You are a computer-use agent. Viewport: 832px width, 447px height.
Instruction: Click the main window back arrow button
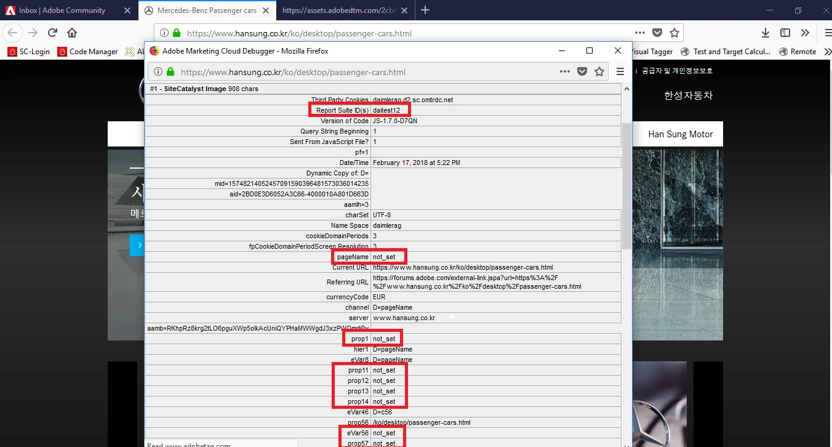[13, 33]
